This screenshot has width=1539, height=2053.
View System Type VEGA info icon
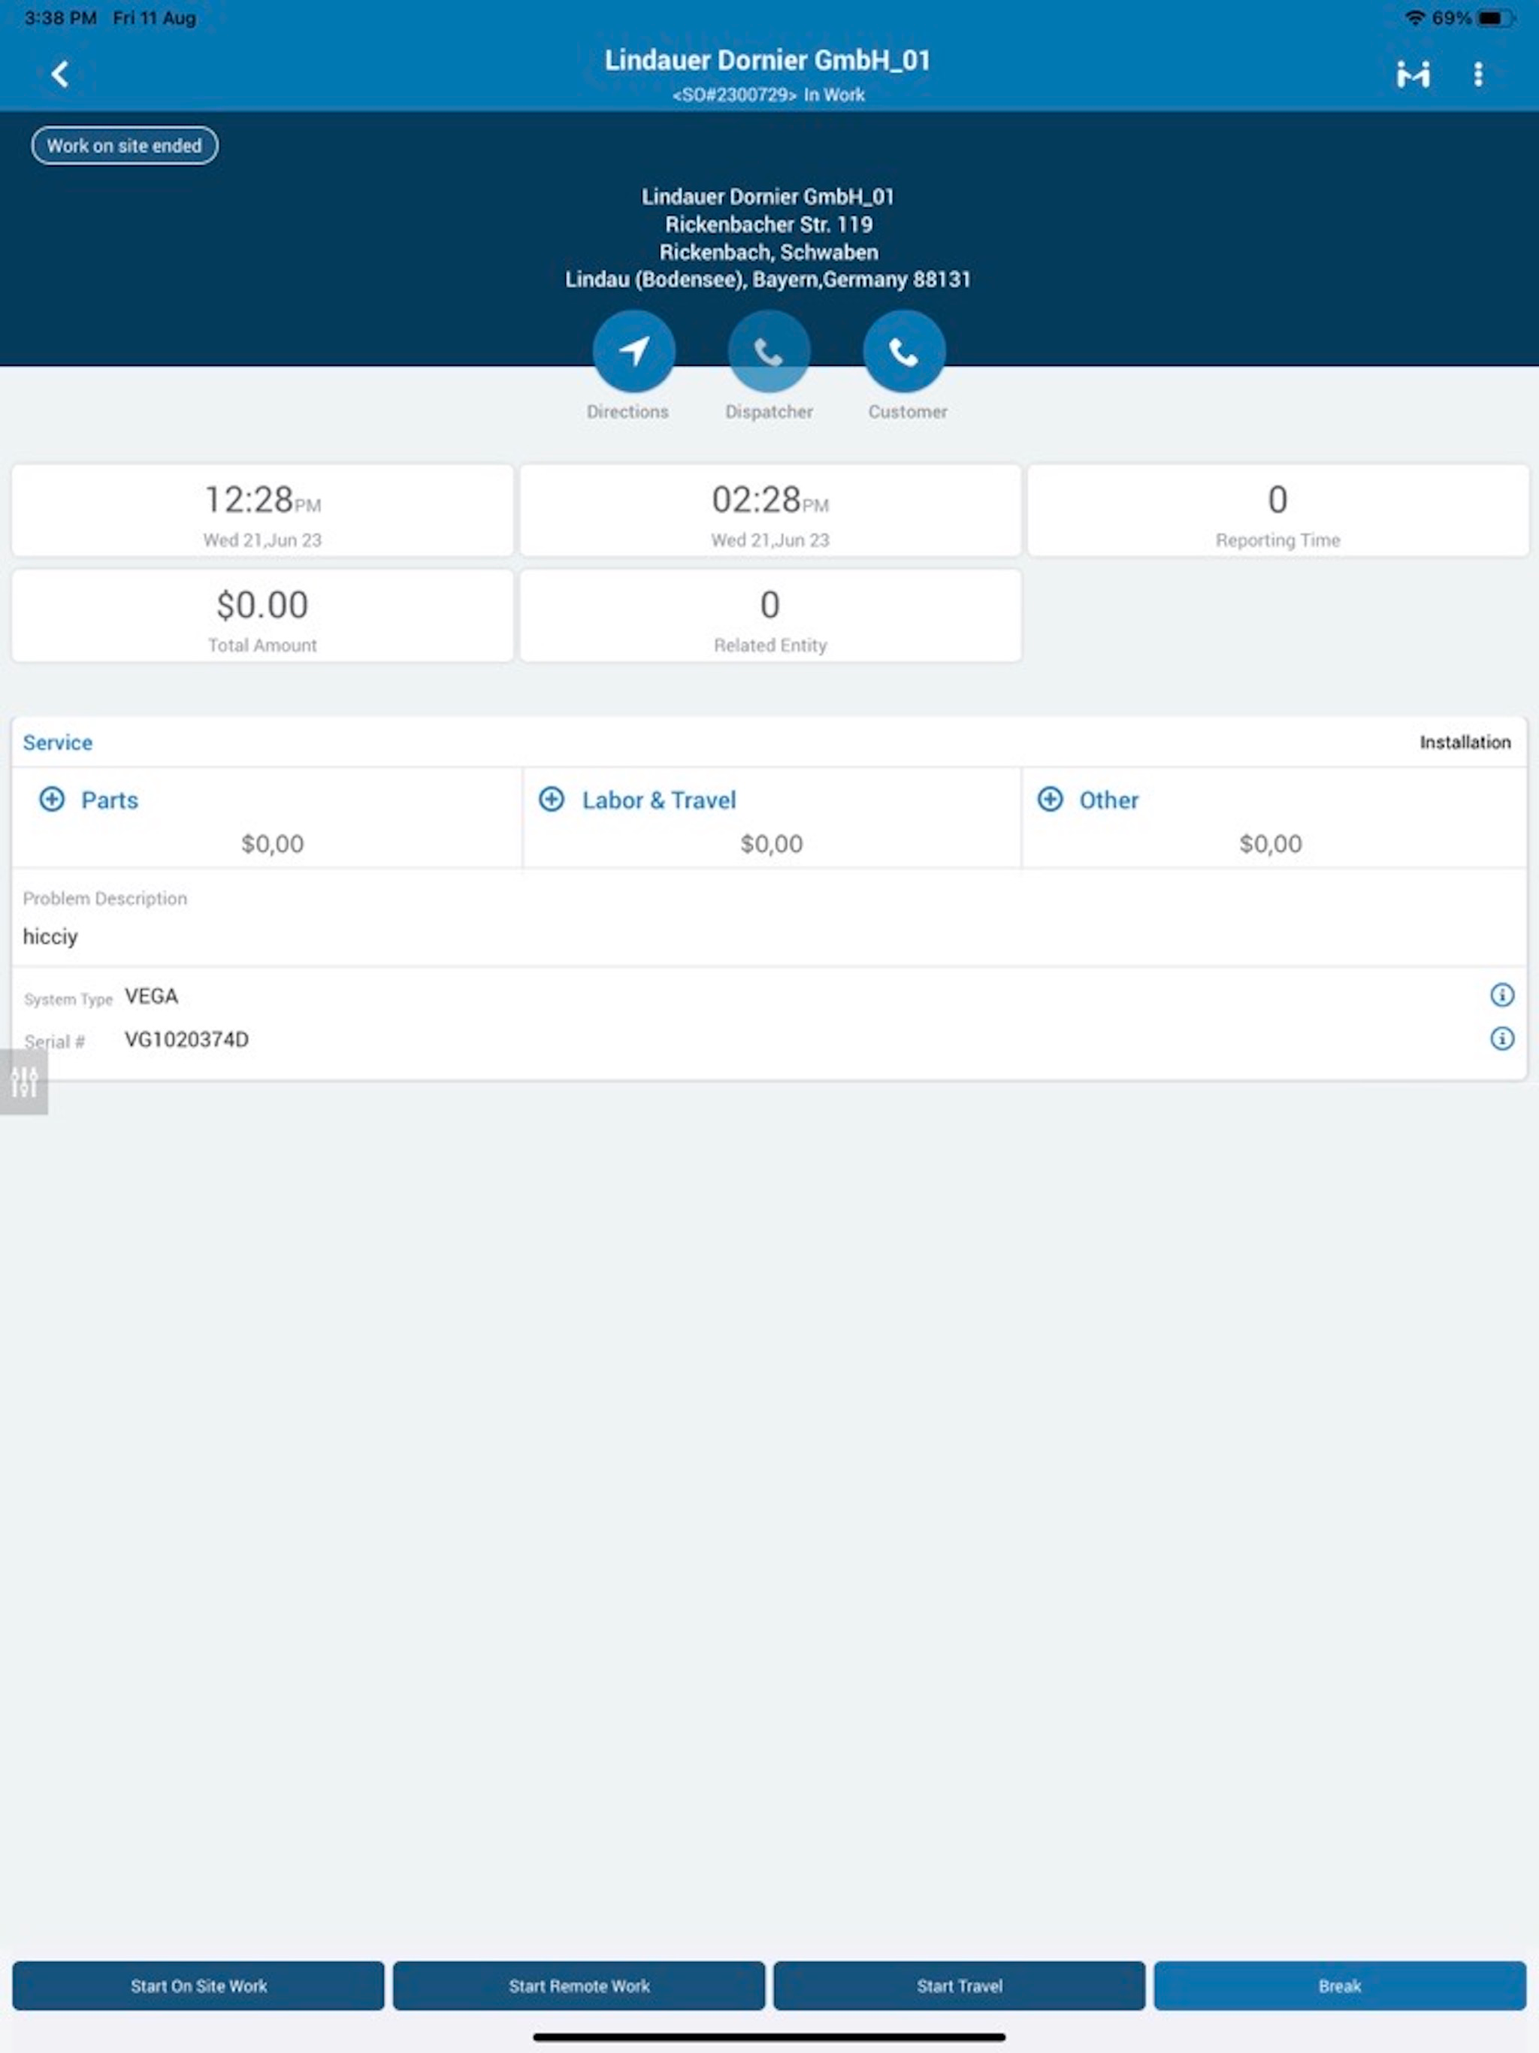1502,995
